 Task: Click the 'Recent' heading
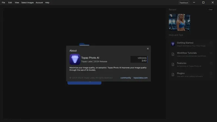point(173,9)
